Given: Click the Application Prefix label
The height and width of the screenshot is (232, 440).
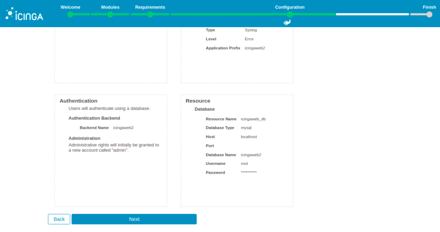Looking at the screenshot, I should click(x=223, y=48).
